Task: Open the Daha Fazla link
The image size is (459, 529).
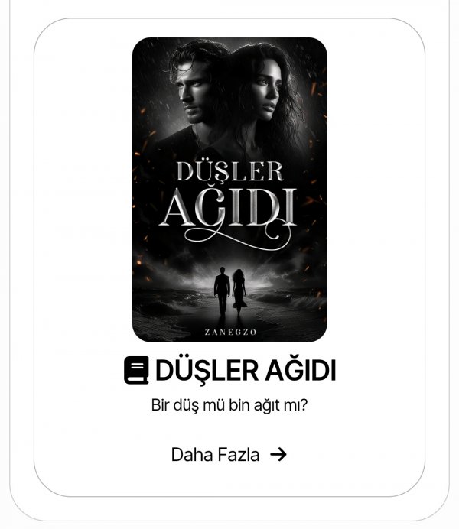Action: click(x=229, y=454)
